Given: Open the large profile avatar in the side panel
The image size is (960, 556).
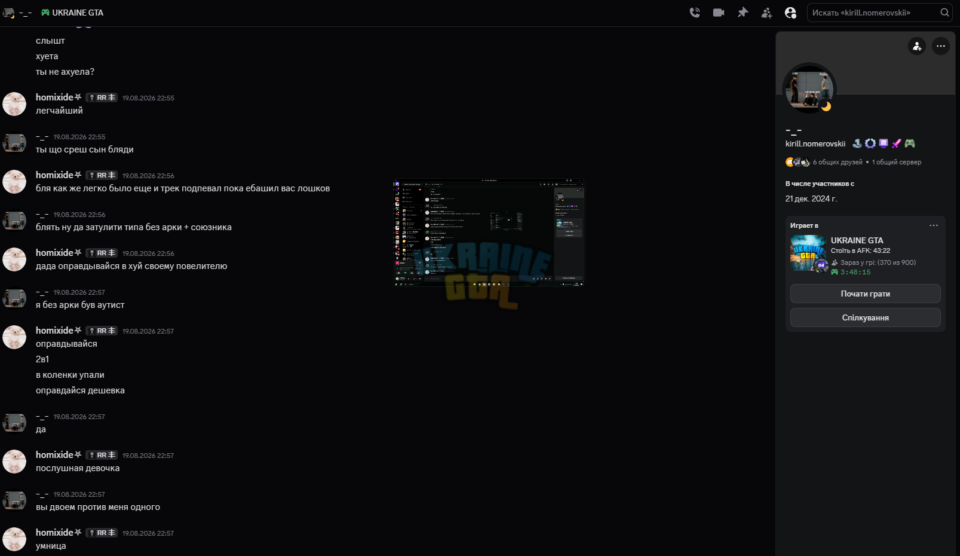Looking at the screenshot, I should point(809,88).
